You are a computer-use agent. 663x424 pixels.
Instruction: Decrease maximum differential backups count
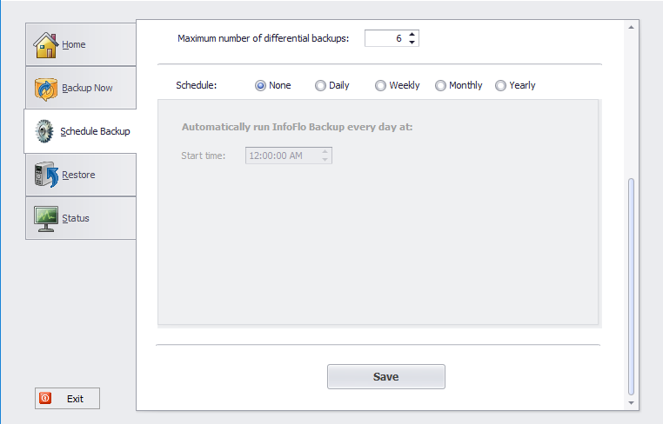pyautogui.click(x=412, y=43)
